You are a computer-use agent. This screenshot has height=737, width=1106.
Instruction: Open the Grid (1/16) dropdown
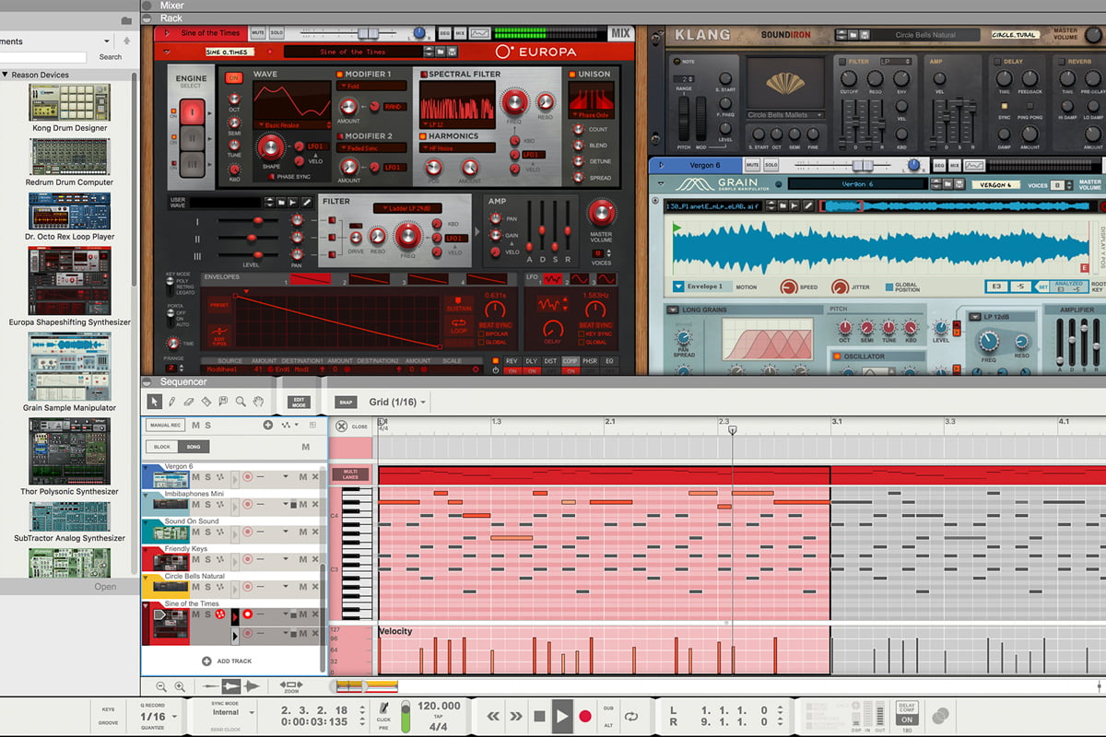(397, 402)
